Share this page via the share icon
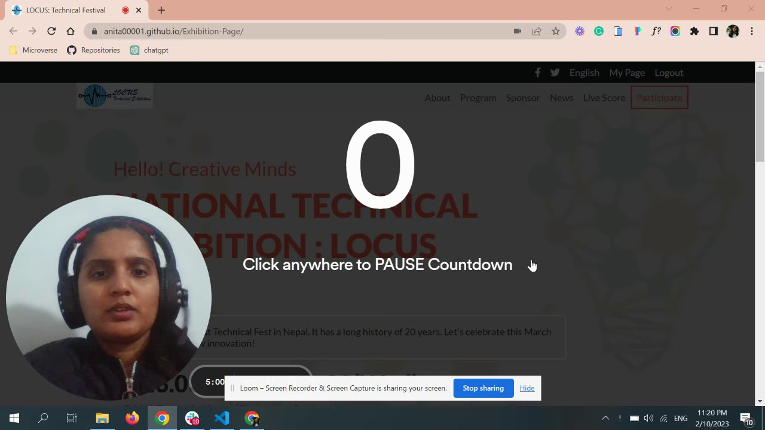 [x=537, y=31]
